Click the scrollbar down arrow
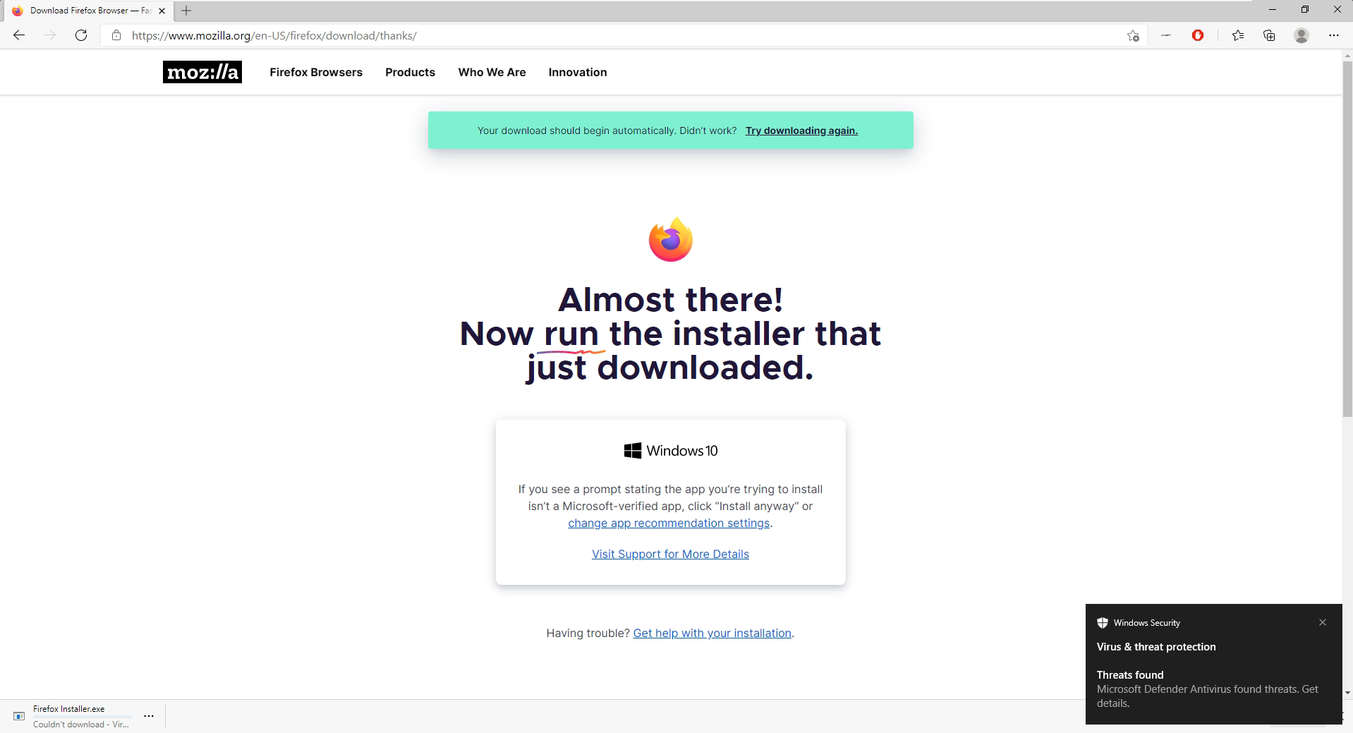Viewport: 1353px width, 733px height. coord(1347,693)
